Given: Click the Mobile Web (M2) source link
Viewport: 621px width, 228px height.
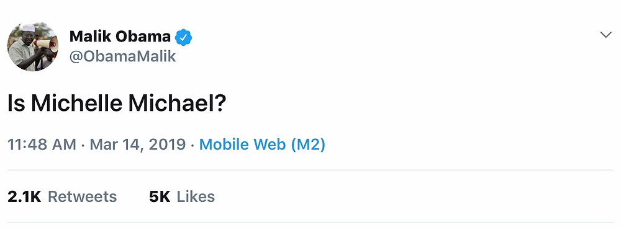Looking at the screenshot, I should (262, 144).
